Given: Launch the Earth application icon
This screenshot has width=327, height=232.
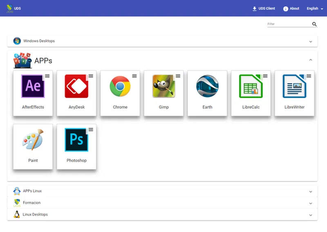Looking at the screenshot, I should coord(207,86).
